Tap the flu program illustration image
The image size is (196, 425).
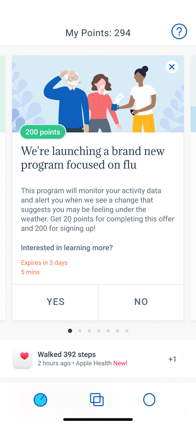click(x=98, y=94)
